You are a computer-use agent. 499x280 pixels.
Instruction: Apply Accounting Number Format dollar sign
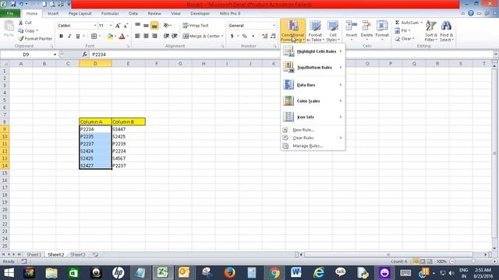pos(232,37)
